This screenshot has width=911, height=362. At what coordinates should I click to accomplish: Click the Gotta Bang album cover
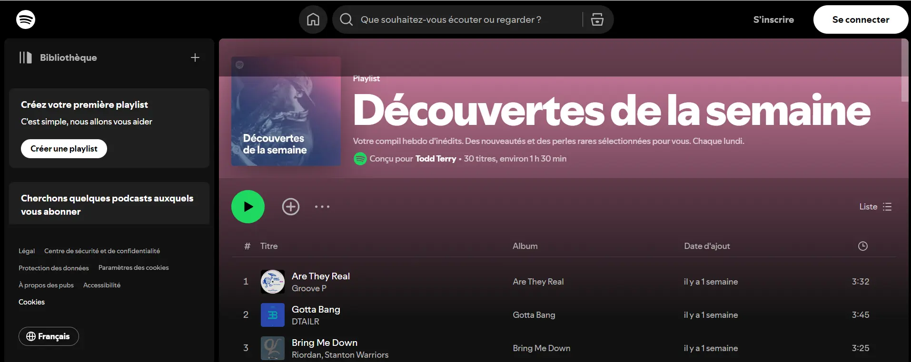pyautogui.click(x=273, y=315)
